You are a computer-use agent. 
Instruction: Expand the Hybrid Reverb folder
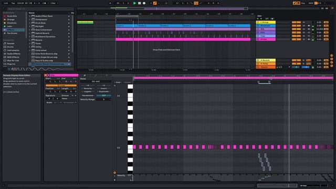tap(30, 33)
